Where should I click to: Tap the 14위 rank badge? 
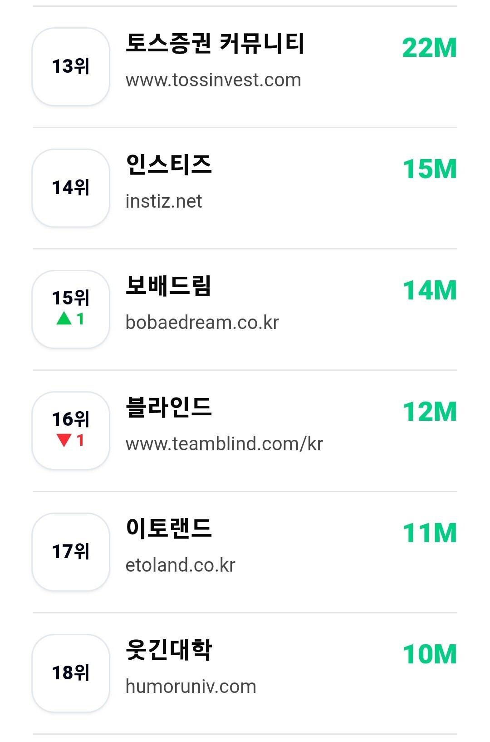pos(71,188)
